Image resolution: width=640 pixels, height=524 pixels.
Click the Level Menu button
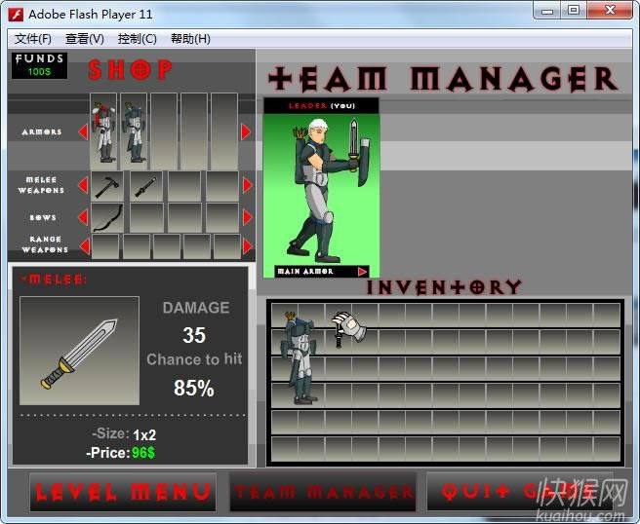click(123, 492)
